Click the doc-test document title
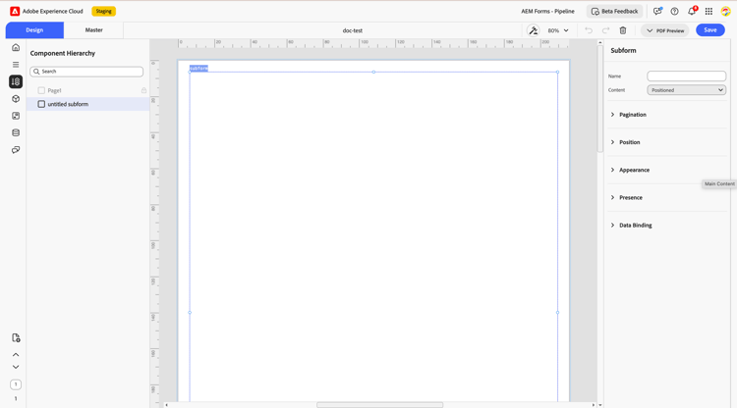Viewport: 737px width, 408px height. (x=353, y=30)
